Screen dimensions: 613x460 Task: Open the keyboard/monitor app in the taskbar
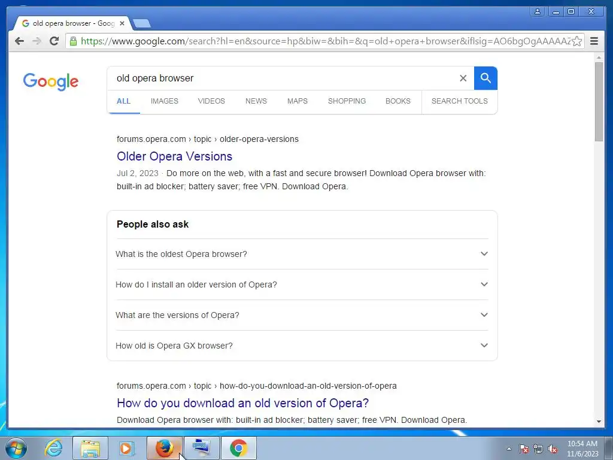[x=202, y=448]
